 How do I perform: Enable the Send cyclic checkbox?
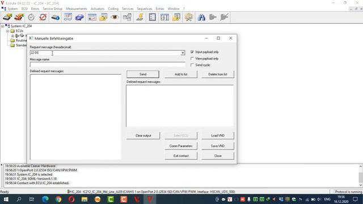[x=192, y=65]
